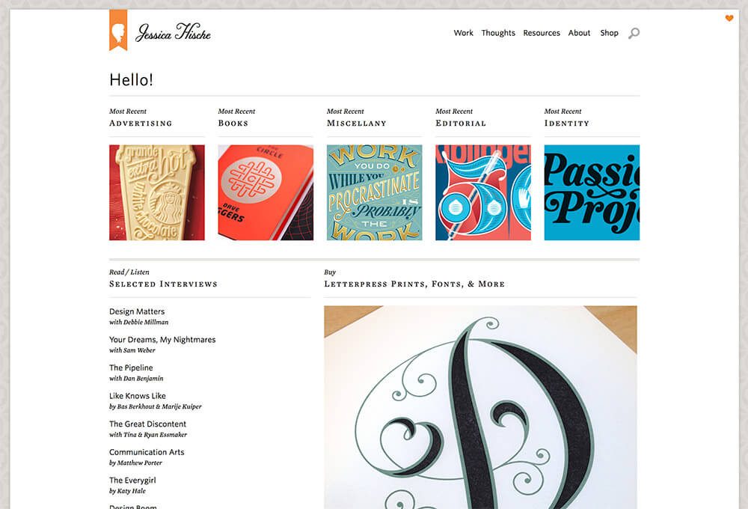Open the Passion Project identity thumbnail

tap(592, 192)
